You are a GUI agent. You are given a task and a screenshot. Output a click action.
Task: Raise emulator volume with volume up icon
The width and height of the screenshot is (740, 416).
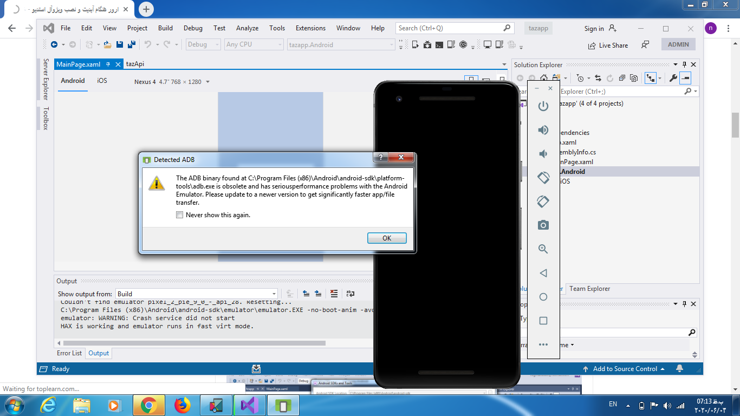click(543, 130)
